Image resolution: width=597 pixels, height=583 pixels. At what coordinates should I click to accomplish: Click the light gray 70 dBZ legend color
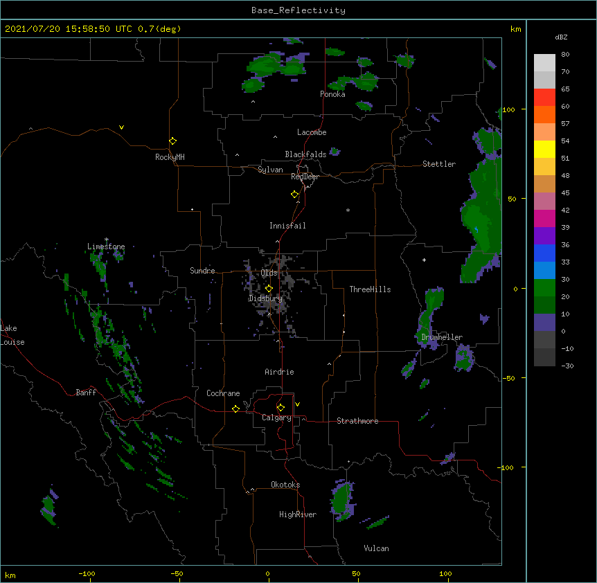pos(544,63)
